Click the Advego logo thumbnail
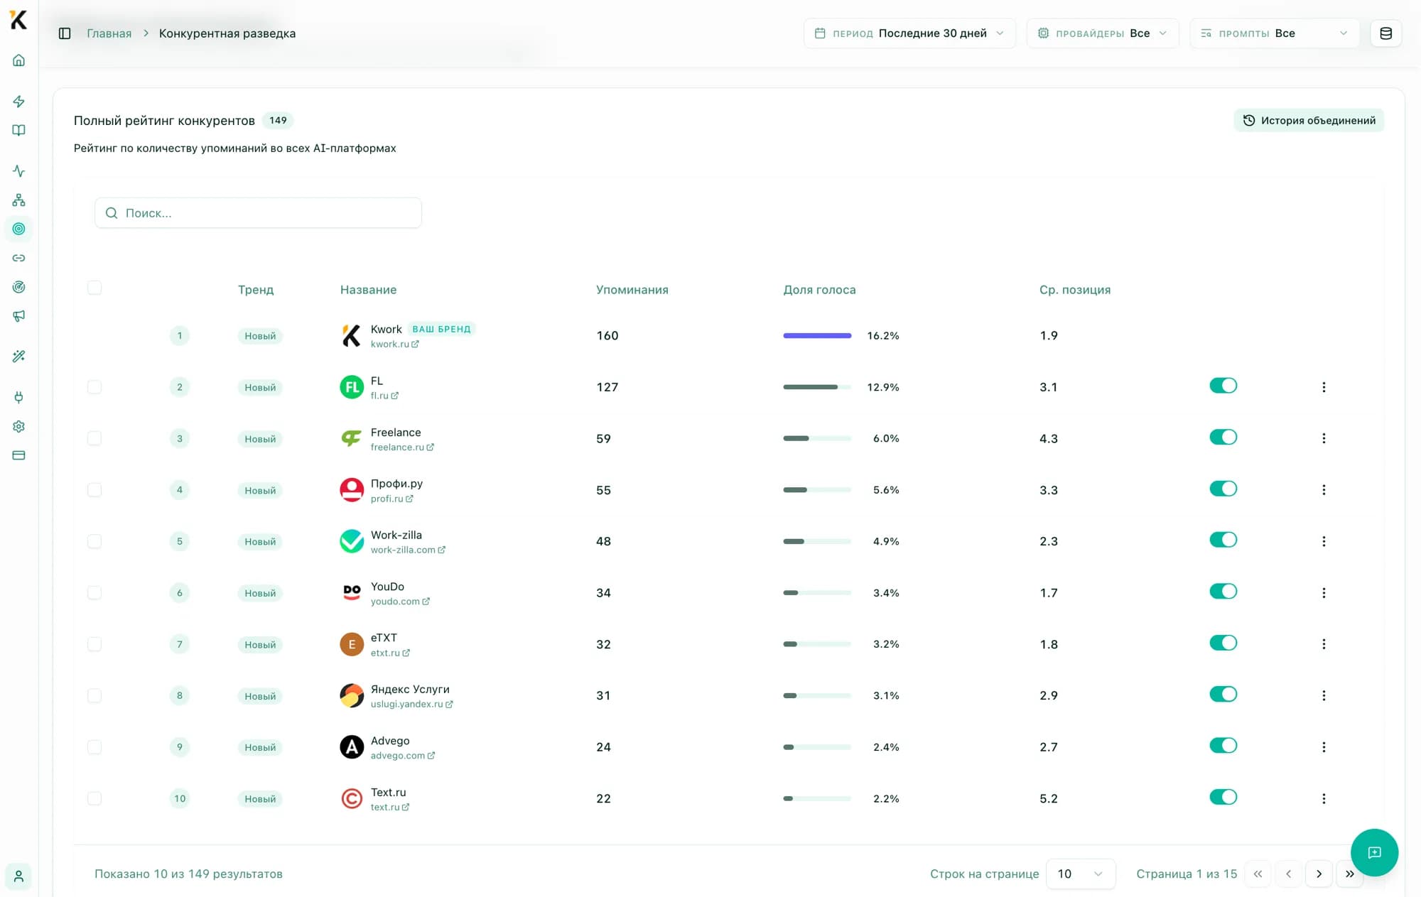Image resolution: width=1421 pixels, height=897 pixels. click(x=352, y=746)
